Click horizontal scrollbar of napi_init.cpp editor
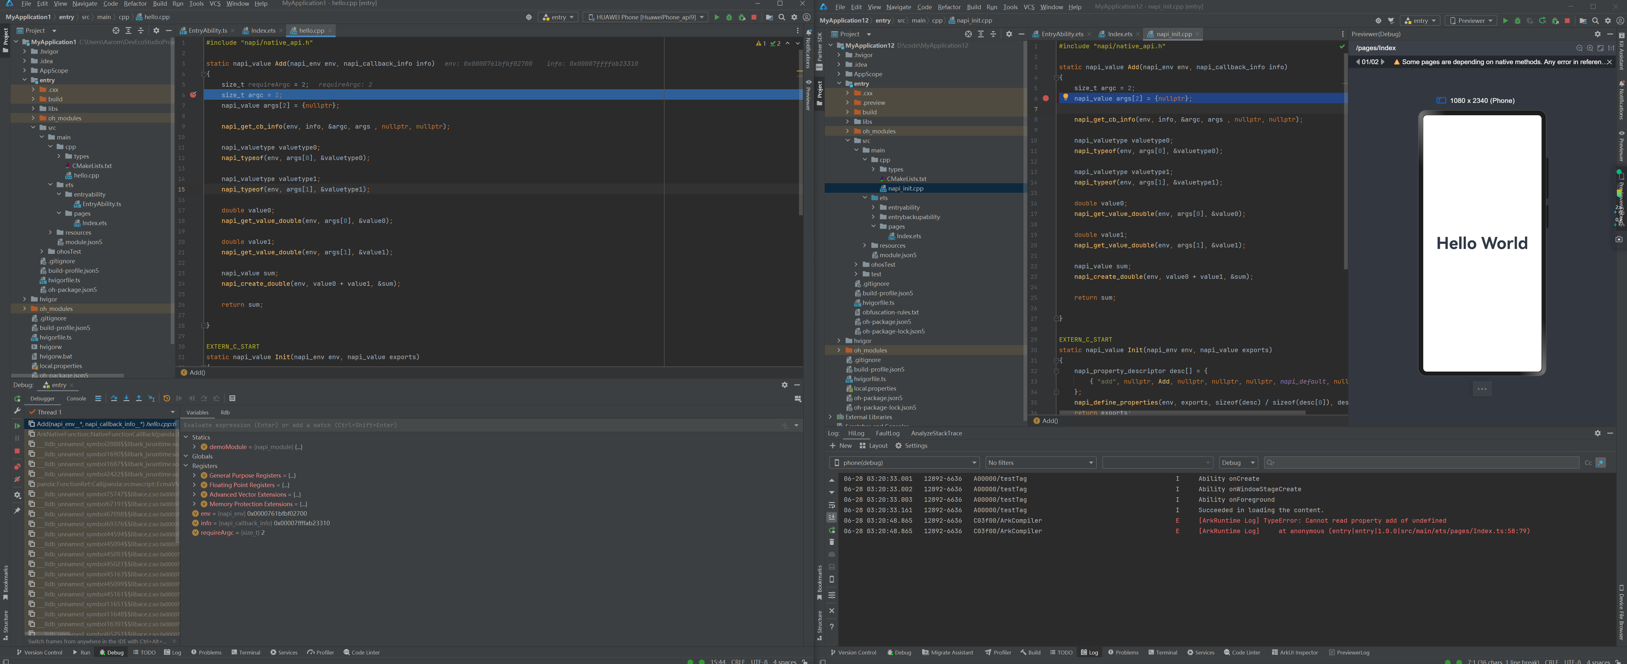The image size is (1627, 664). (x=1182, y=413)
